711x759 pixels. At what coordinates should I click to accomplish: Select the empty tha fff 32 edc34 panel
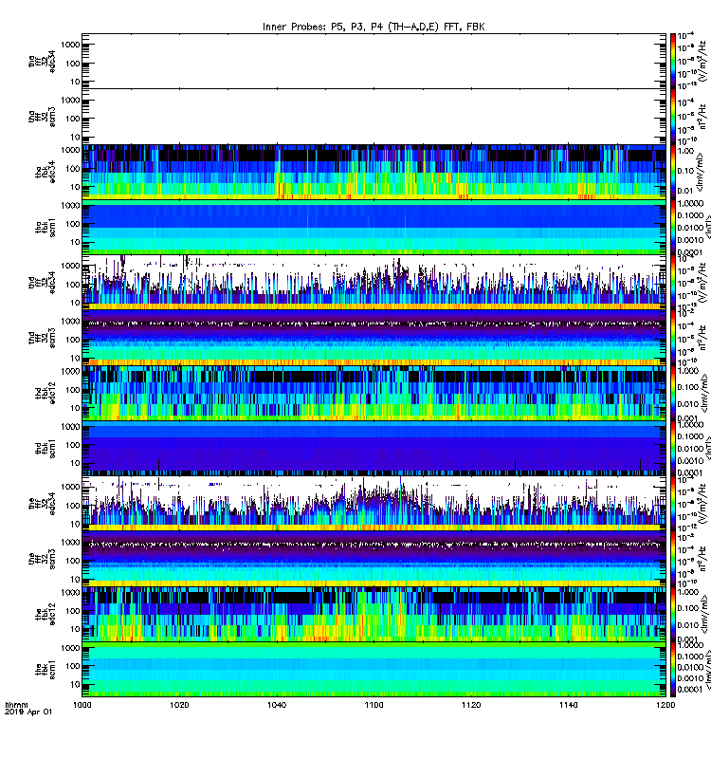click(374, 61)
